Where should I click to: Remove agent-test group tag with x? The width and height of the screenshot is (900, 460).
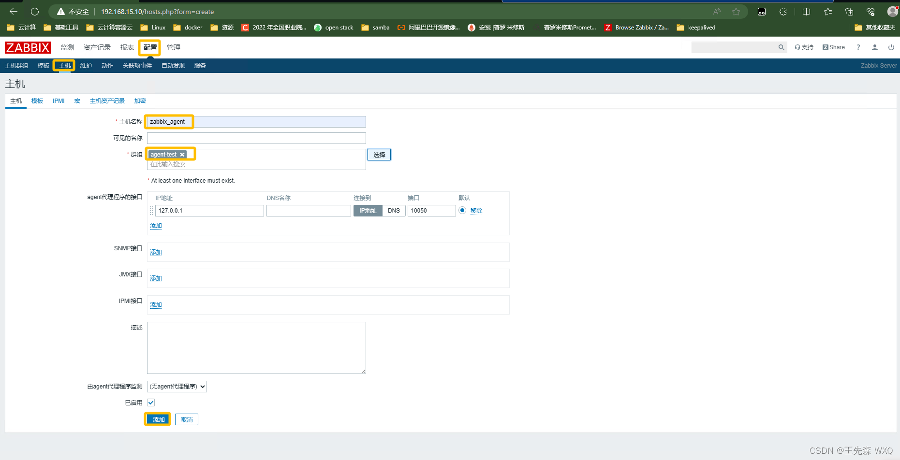[x=182, y=155]
